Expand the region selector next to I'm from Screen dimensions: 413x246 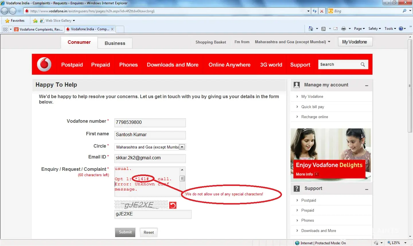[329, 42]
